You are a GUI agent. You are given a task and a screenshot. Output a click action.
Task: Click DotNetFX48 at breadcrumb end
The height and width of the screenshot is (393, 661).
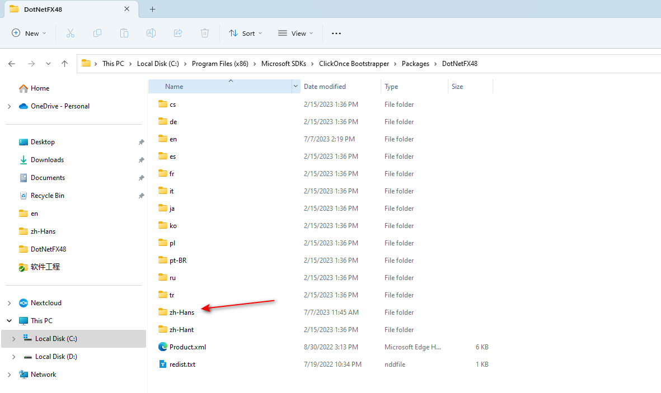point(460,64)
